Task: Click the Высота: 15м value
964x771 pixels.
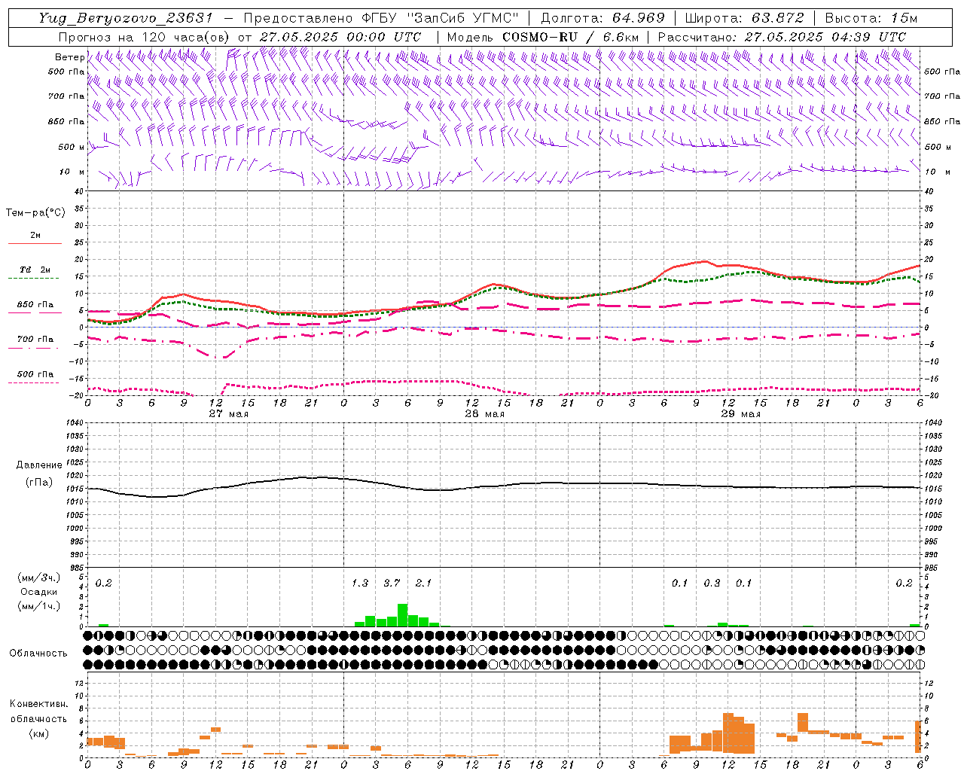Action: point(871,18)
